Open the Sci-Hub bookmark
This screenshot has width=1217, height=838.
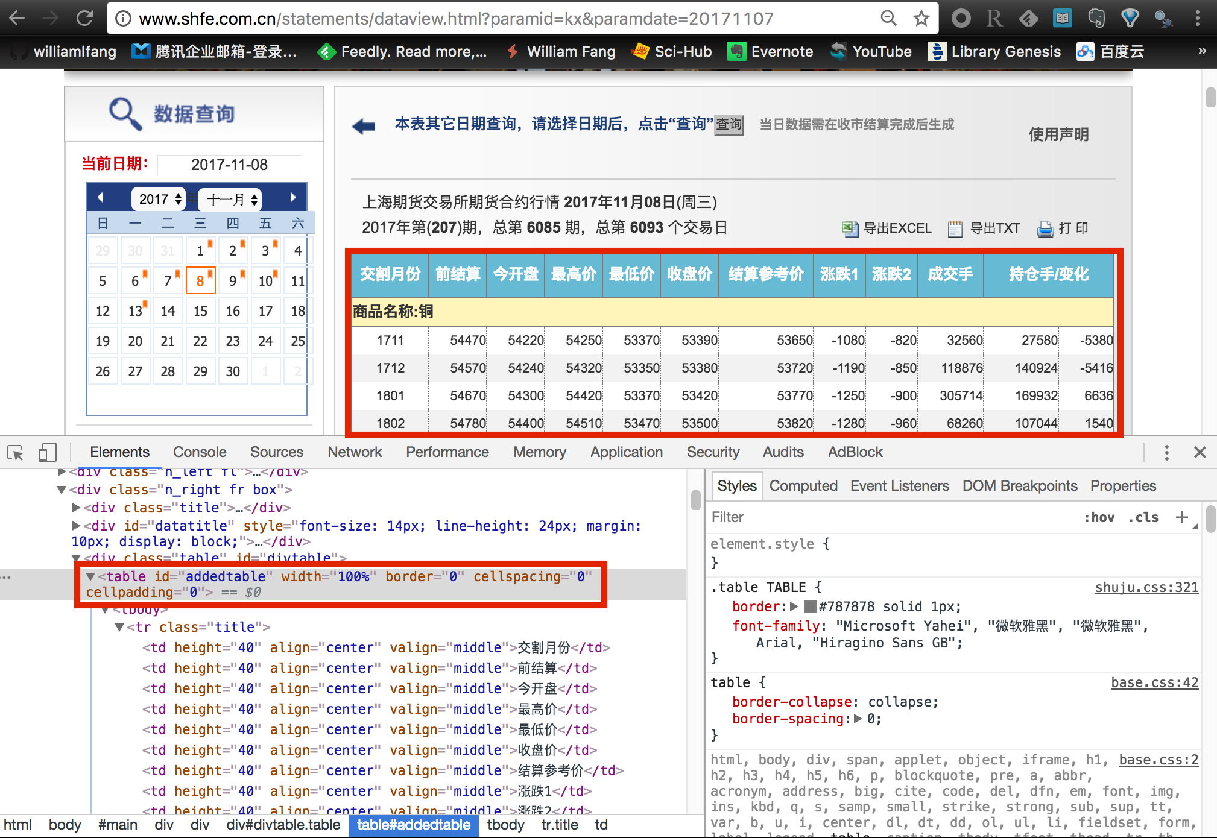click(671, 52)
